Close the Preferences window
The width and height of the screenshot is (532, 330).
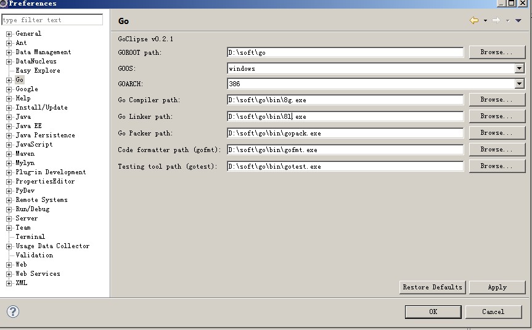[x=523, y=3]
